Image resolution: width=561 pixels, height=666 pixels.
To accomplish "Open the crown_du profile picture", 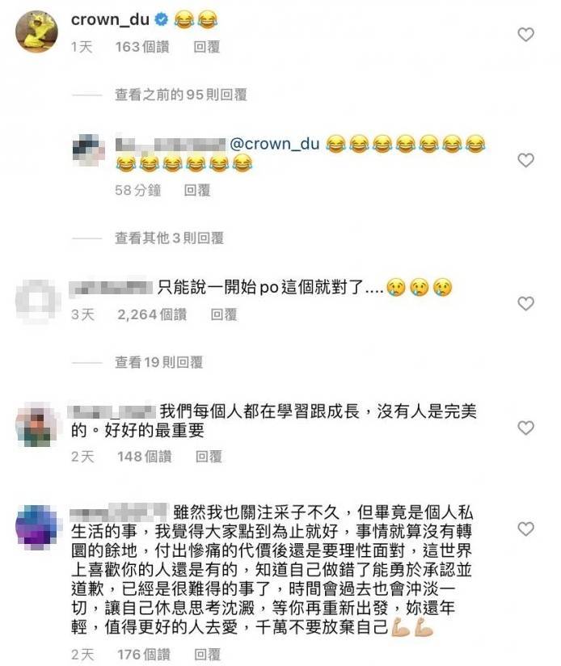I will coord(37,32).
